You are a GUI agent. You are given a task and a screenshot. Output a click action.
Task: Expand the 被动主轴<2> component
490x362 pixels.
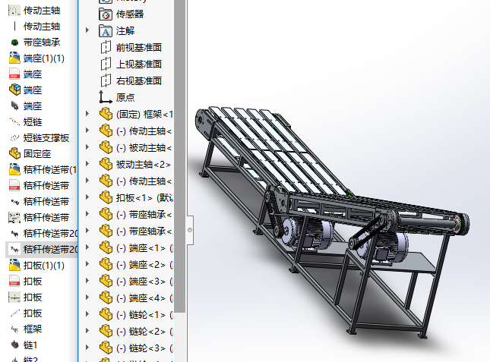[x=87, y=165]
